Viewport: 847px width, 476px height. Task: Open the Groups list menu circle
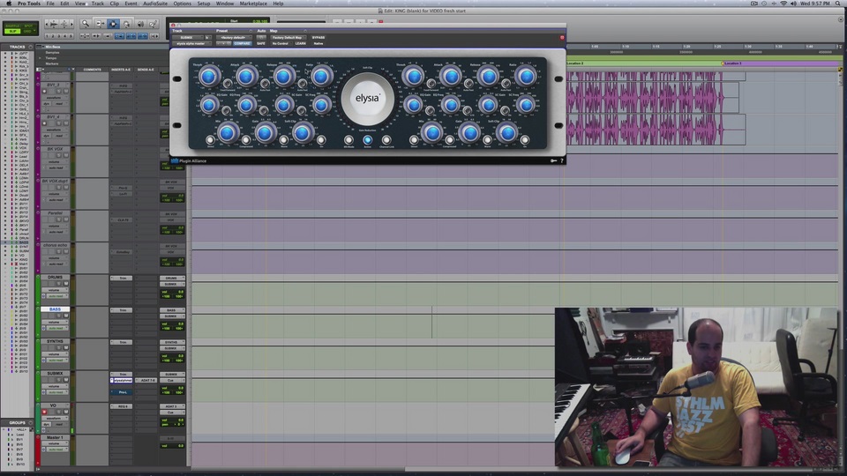point(30,422)
